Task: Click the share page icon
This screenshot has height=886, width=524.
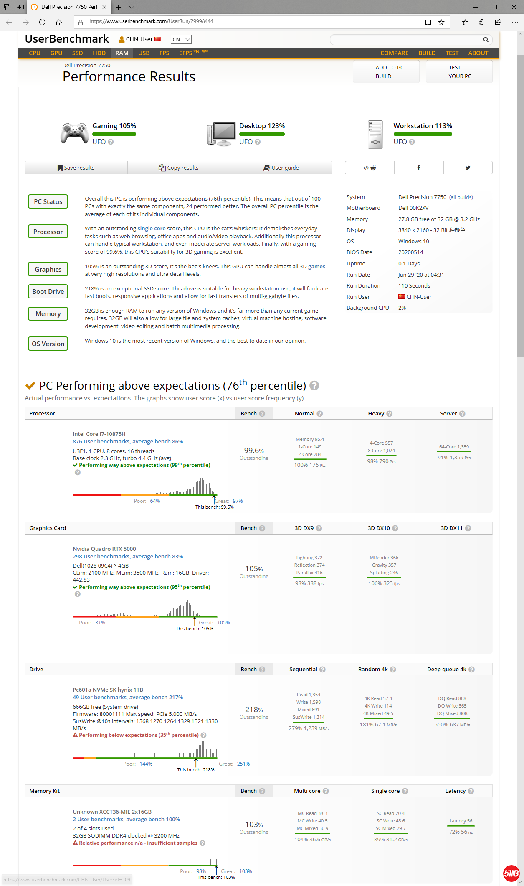Action: [x=498, y=22]
